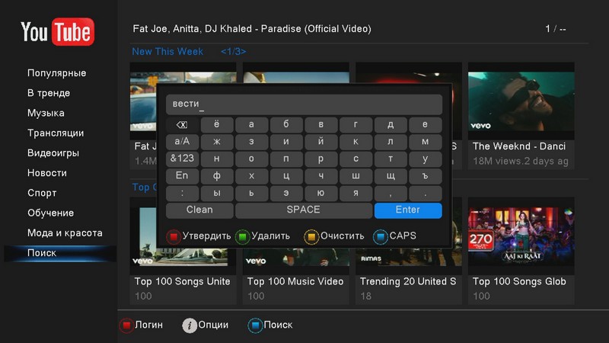Image resolution: width=609 pixels, height=343 pixels.
Task: Tap the д key
Action: (391, 125)
